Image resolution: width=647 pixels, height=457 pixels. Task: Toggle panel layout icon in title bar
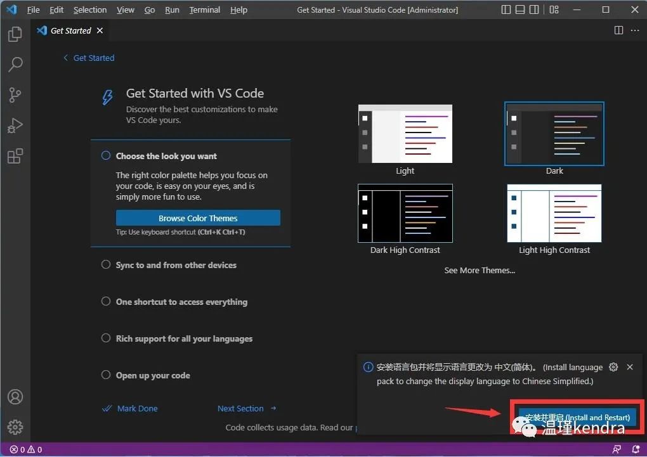click(520, 10)
